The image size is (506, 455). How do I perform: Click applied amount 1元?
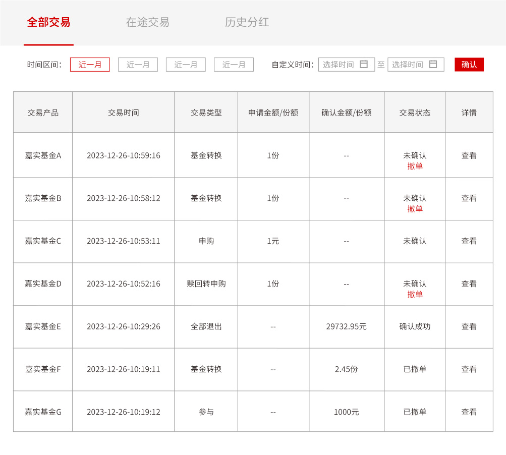273,241
